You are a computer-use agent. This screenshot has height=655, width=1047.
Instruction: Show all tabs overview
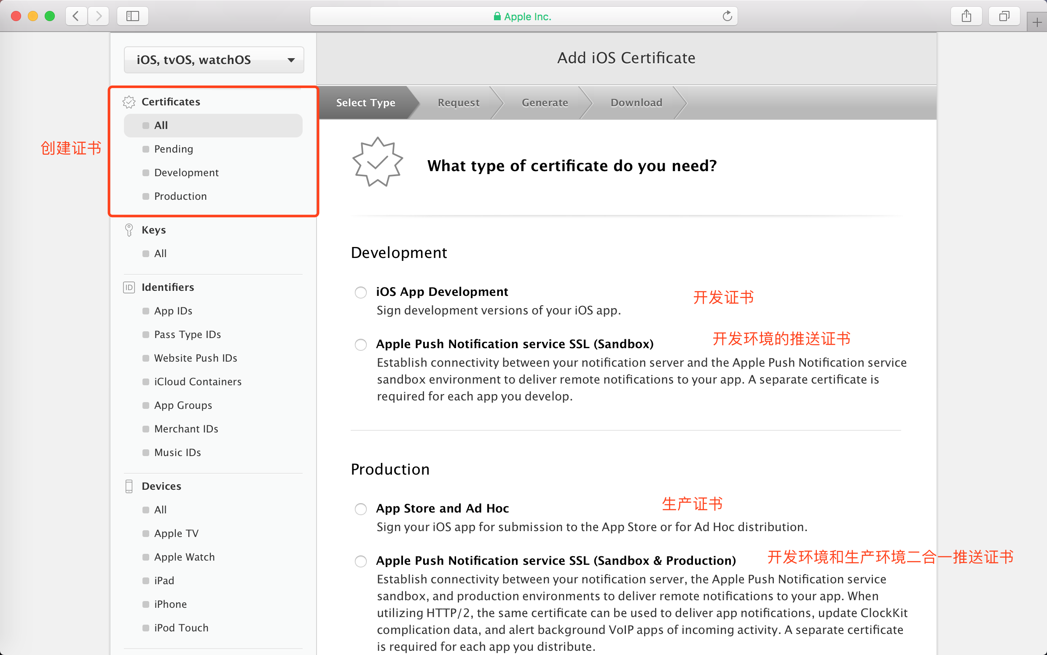tap(1004, 16)
